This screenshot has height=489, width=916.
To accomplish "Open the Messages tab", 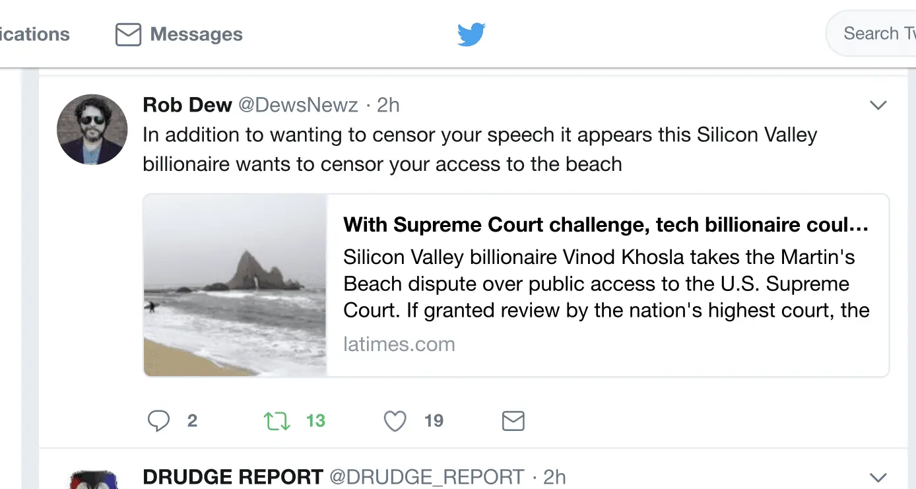I will coord(180,34).
